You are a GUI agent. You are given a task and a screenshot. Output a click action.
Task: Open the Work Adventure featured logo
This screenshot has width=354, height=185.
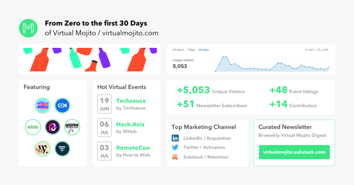tap(72, 127)
